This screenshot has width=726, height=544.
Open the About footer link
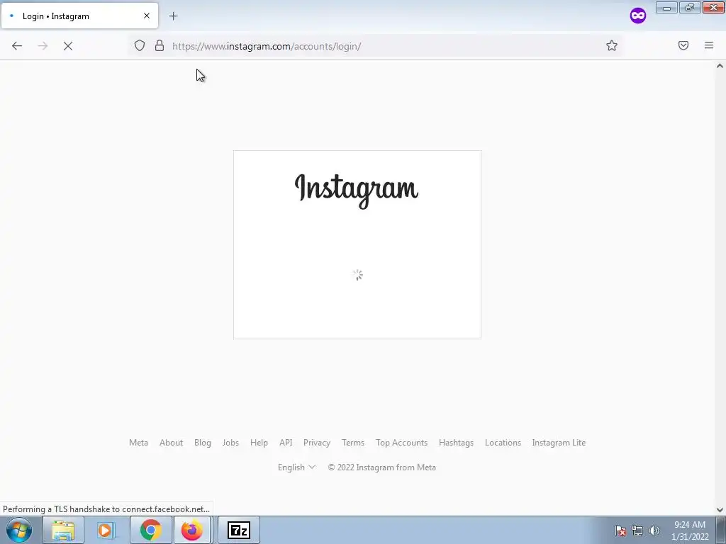[172, 443]
